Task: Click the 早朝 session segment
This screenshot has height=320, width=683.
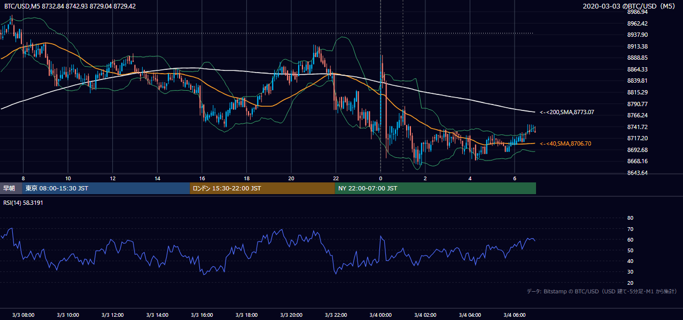Action: pyautogui.click(x=11, y=188)
